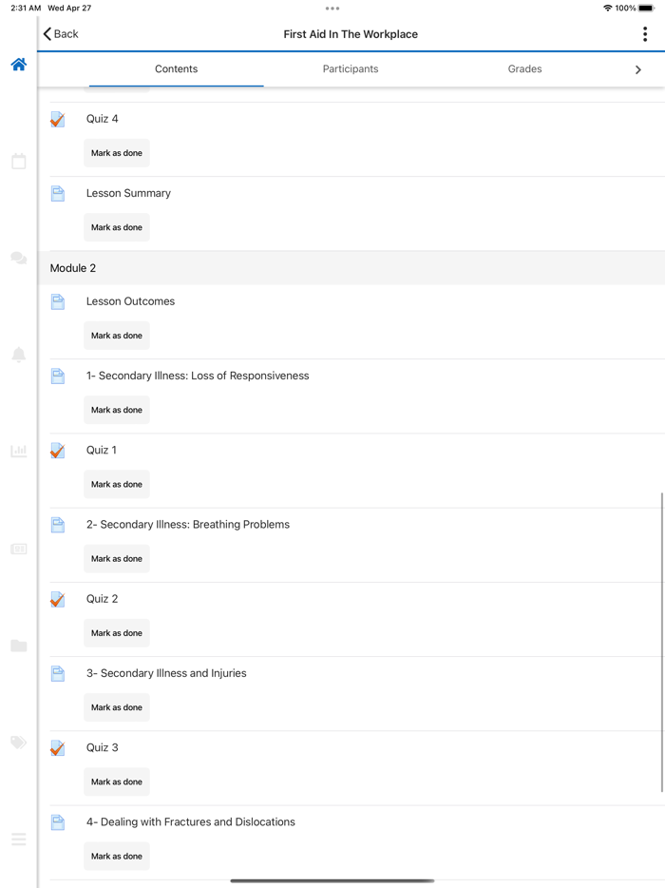The image size is (665, 888).
Task: Open the three-dot course options menu
Action: (x=645, y=34)
